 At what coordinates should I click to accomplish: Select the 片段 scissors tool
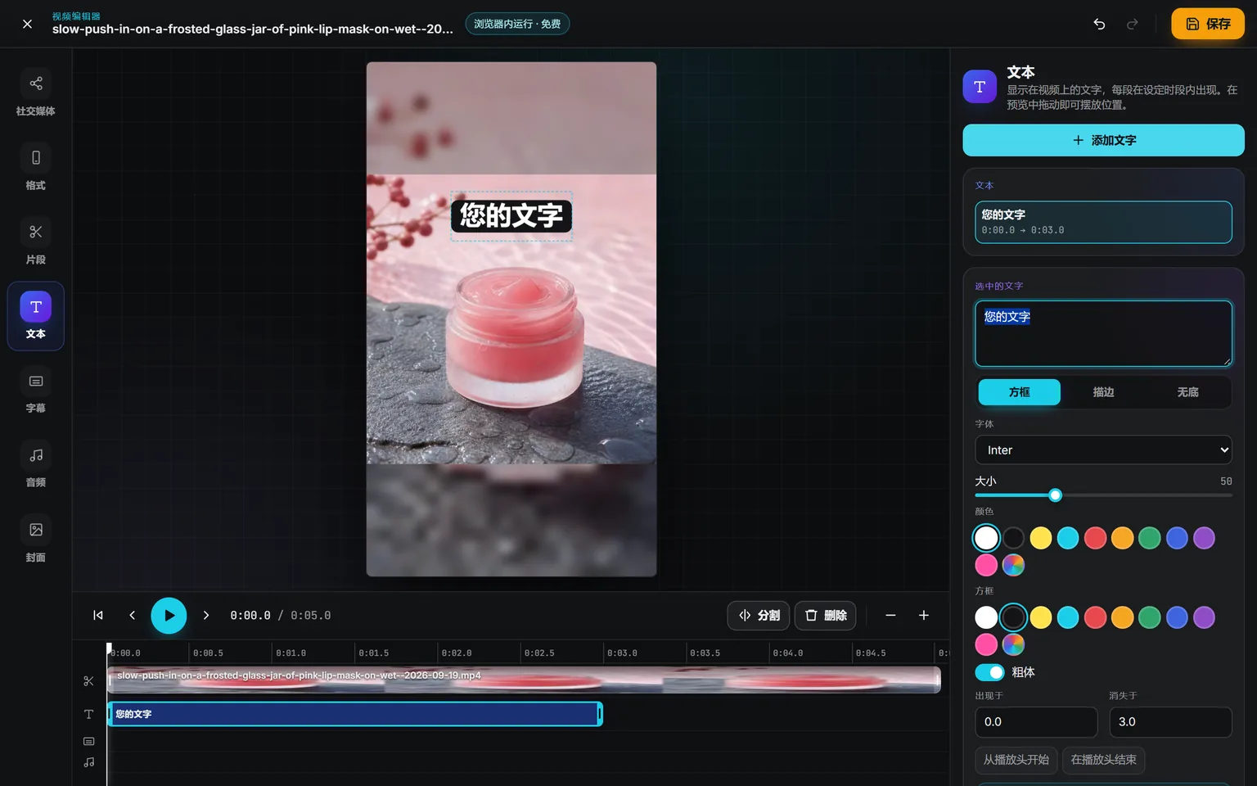pyautogui.click(x=36, y=242)
